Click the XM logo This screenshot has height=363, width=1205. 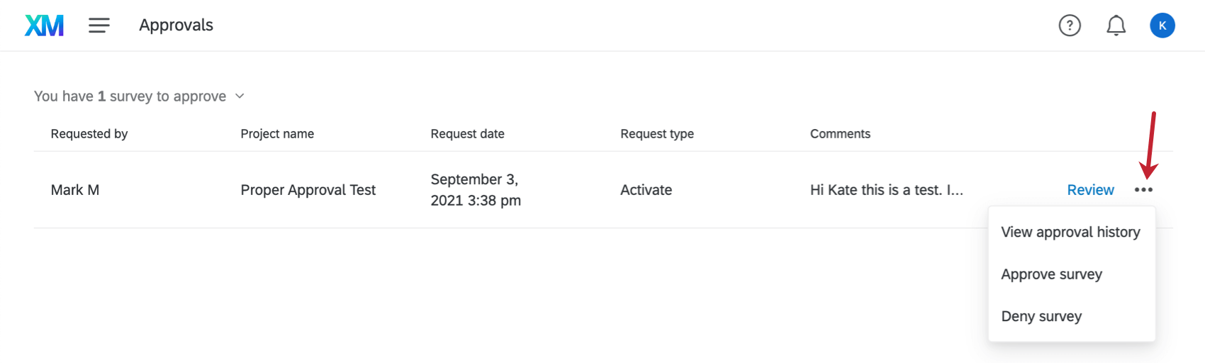[x=44, y=26]
